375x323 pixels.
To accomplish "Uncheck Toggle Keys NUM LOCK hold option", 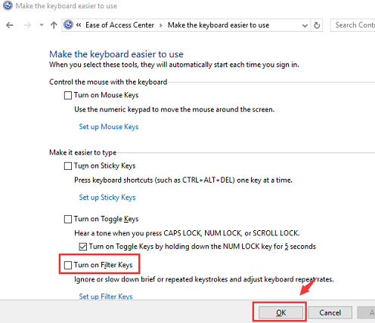I will coord(83,247).
